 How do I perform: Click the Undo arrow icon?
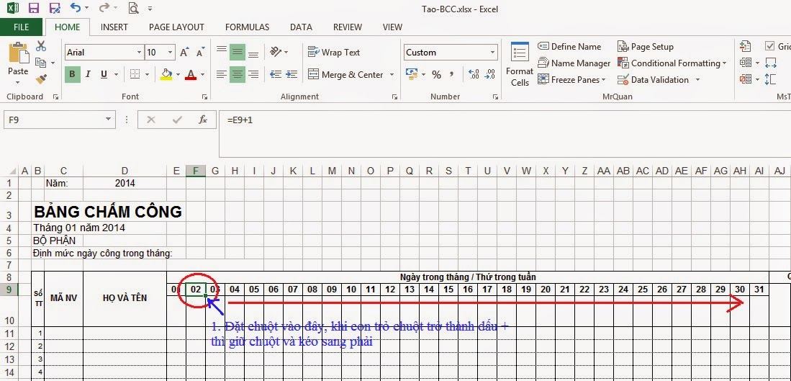tap(75, 8)
